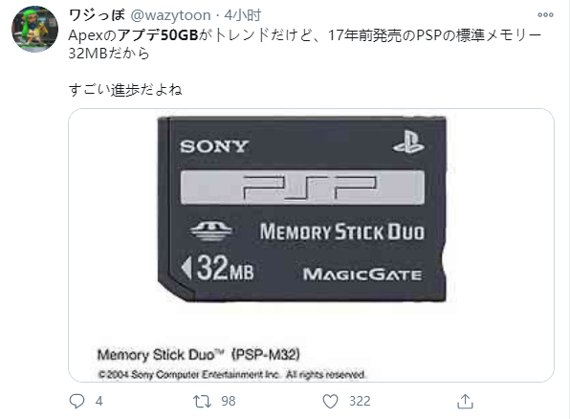Viewport: 570px width, 419px height.
Task: Click the 4小时 timestamp
Action: point(243,15)
